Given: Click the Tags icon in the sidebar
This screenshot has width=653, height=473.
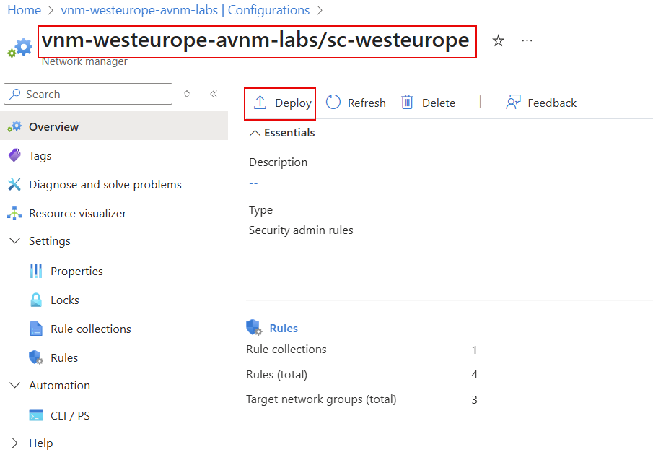Looking at the screenshot, I should [15, 155].
